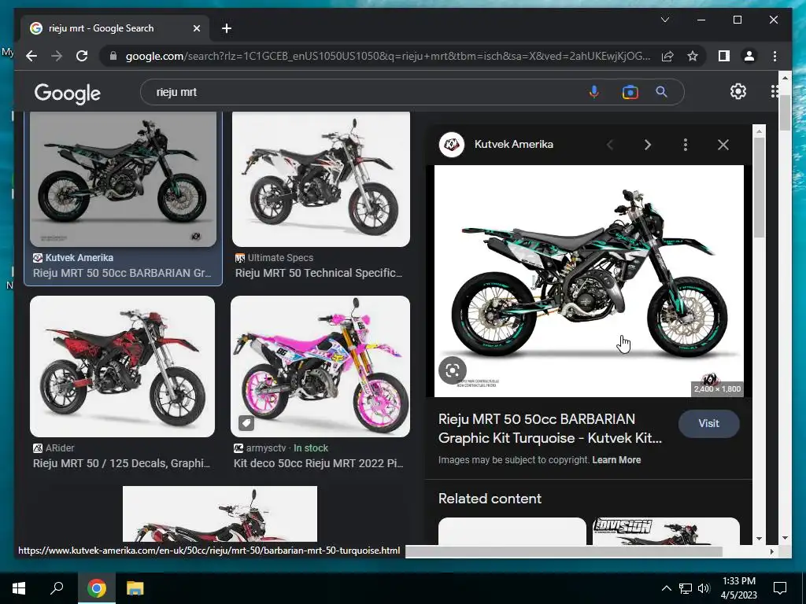Open Windows notification center
The width and height of the screenshot is (806, 604).
pyautogui.click(x=780, y=588)
